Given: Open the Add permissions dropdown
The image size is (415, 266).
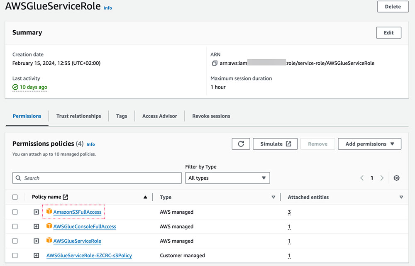Looking at the screenshot, I should click(x=369, y=144).
